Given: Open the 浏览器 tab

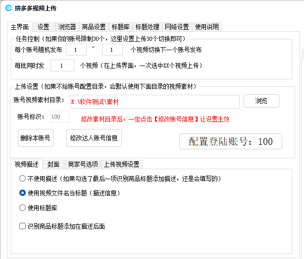Looking at the screenshot, I should pos(67,27).
